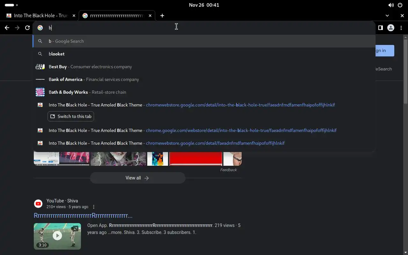The image size is (408, 255).
Task: Open the short chromewebstore detail/faeadnf suggestion
Action: 204,143
